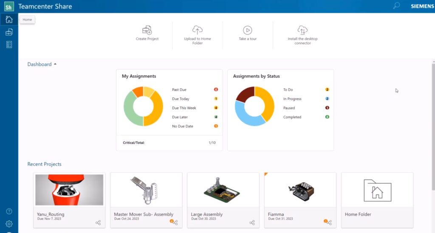Image resolution: width=435 pixels, height=233 pixels.
Task: Click the In Progress status label
Action: tap(292, 98)
